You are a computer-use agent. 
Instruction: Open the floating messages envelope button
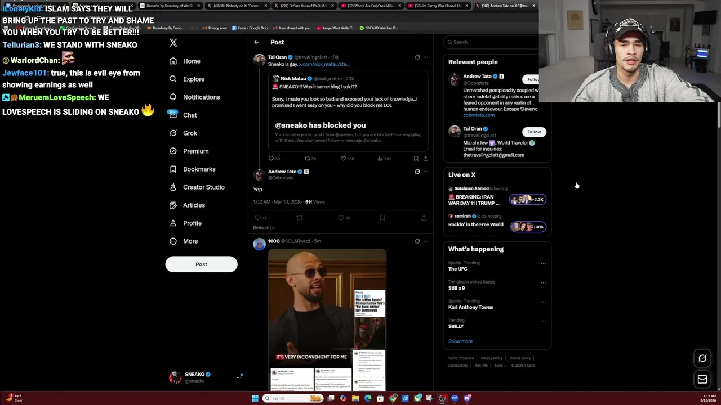coord(702,380)
